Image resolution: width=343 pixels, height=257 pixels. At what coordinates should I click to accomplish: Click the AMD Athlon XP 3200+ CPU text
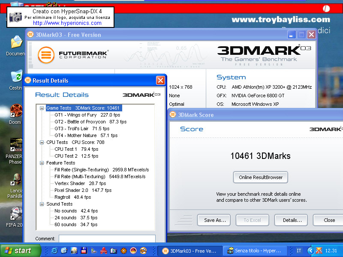coord(272,87)
